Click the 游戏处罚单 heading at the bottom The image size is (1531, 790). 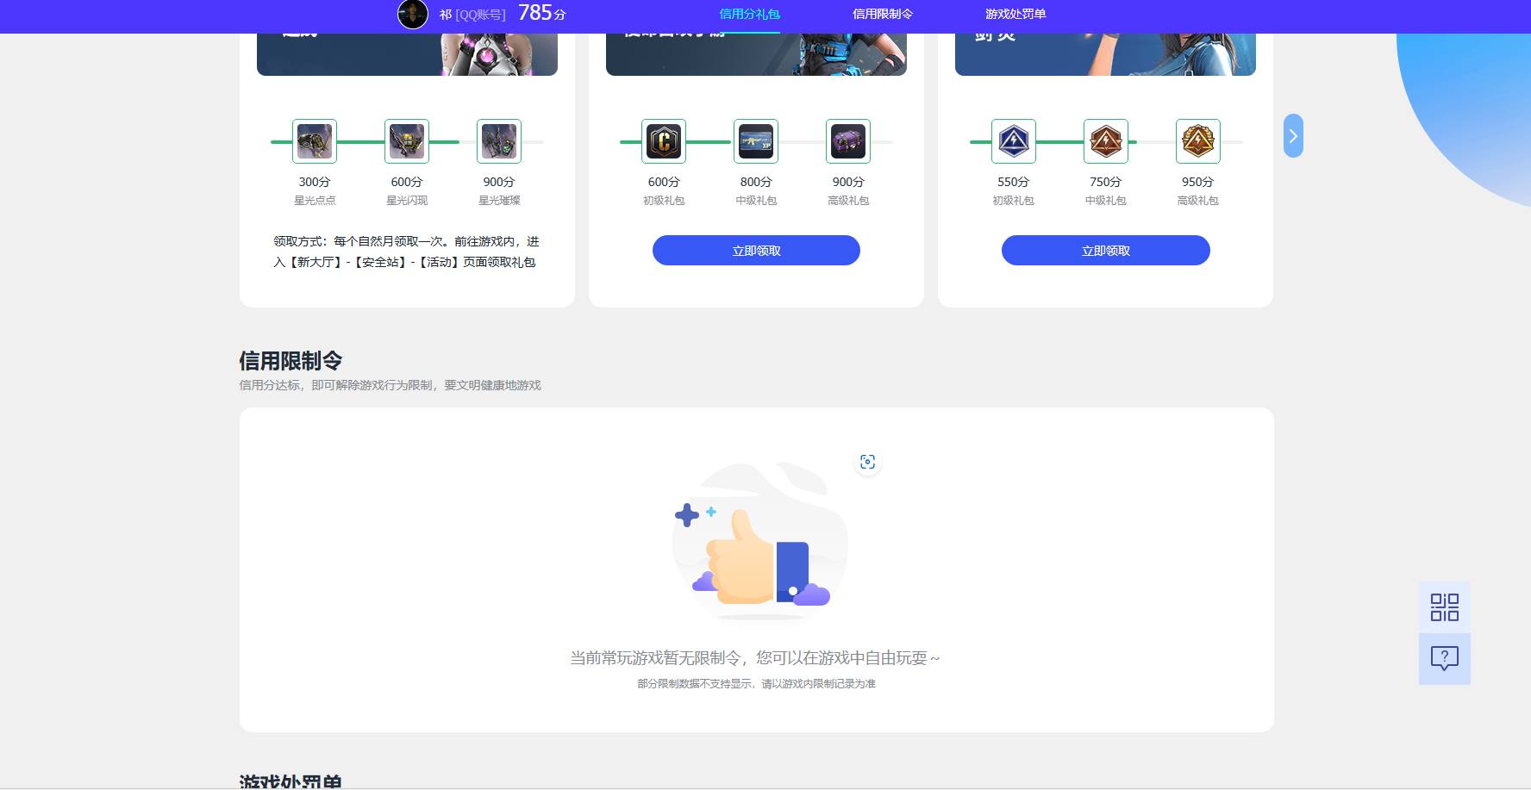pos(291,781)
